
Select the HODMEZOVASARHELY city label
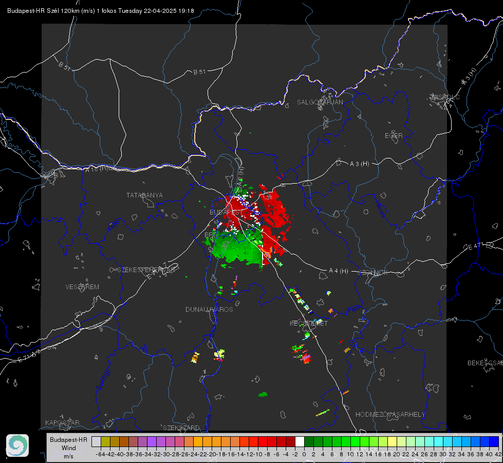pyautogui.click(x=390, y=415)
